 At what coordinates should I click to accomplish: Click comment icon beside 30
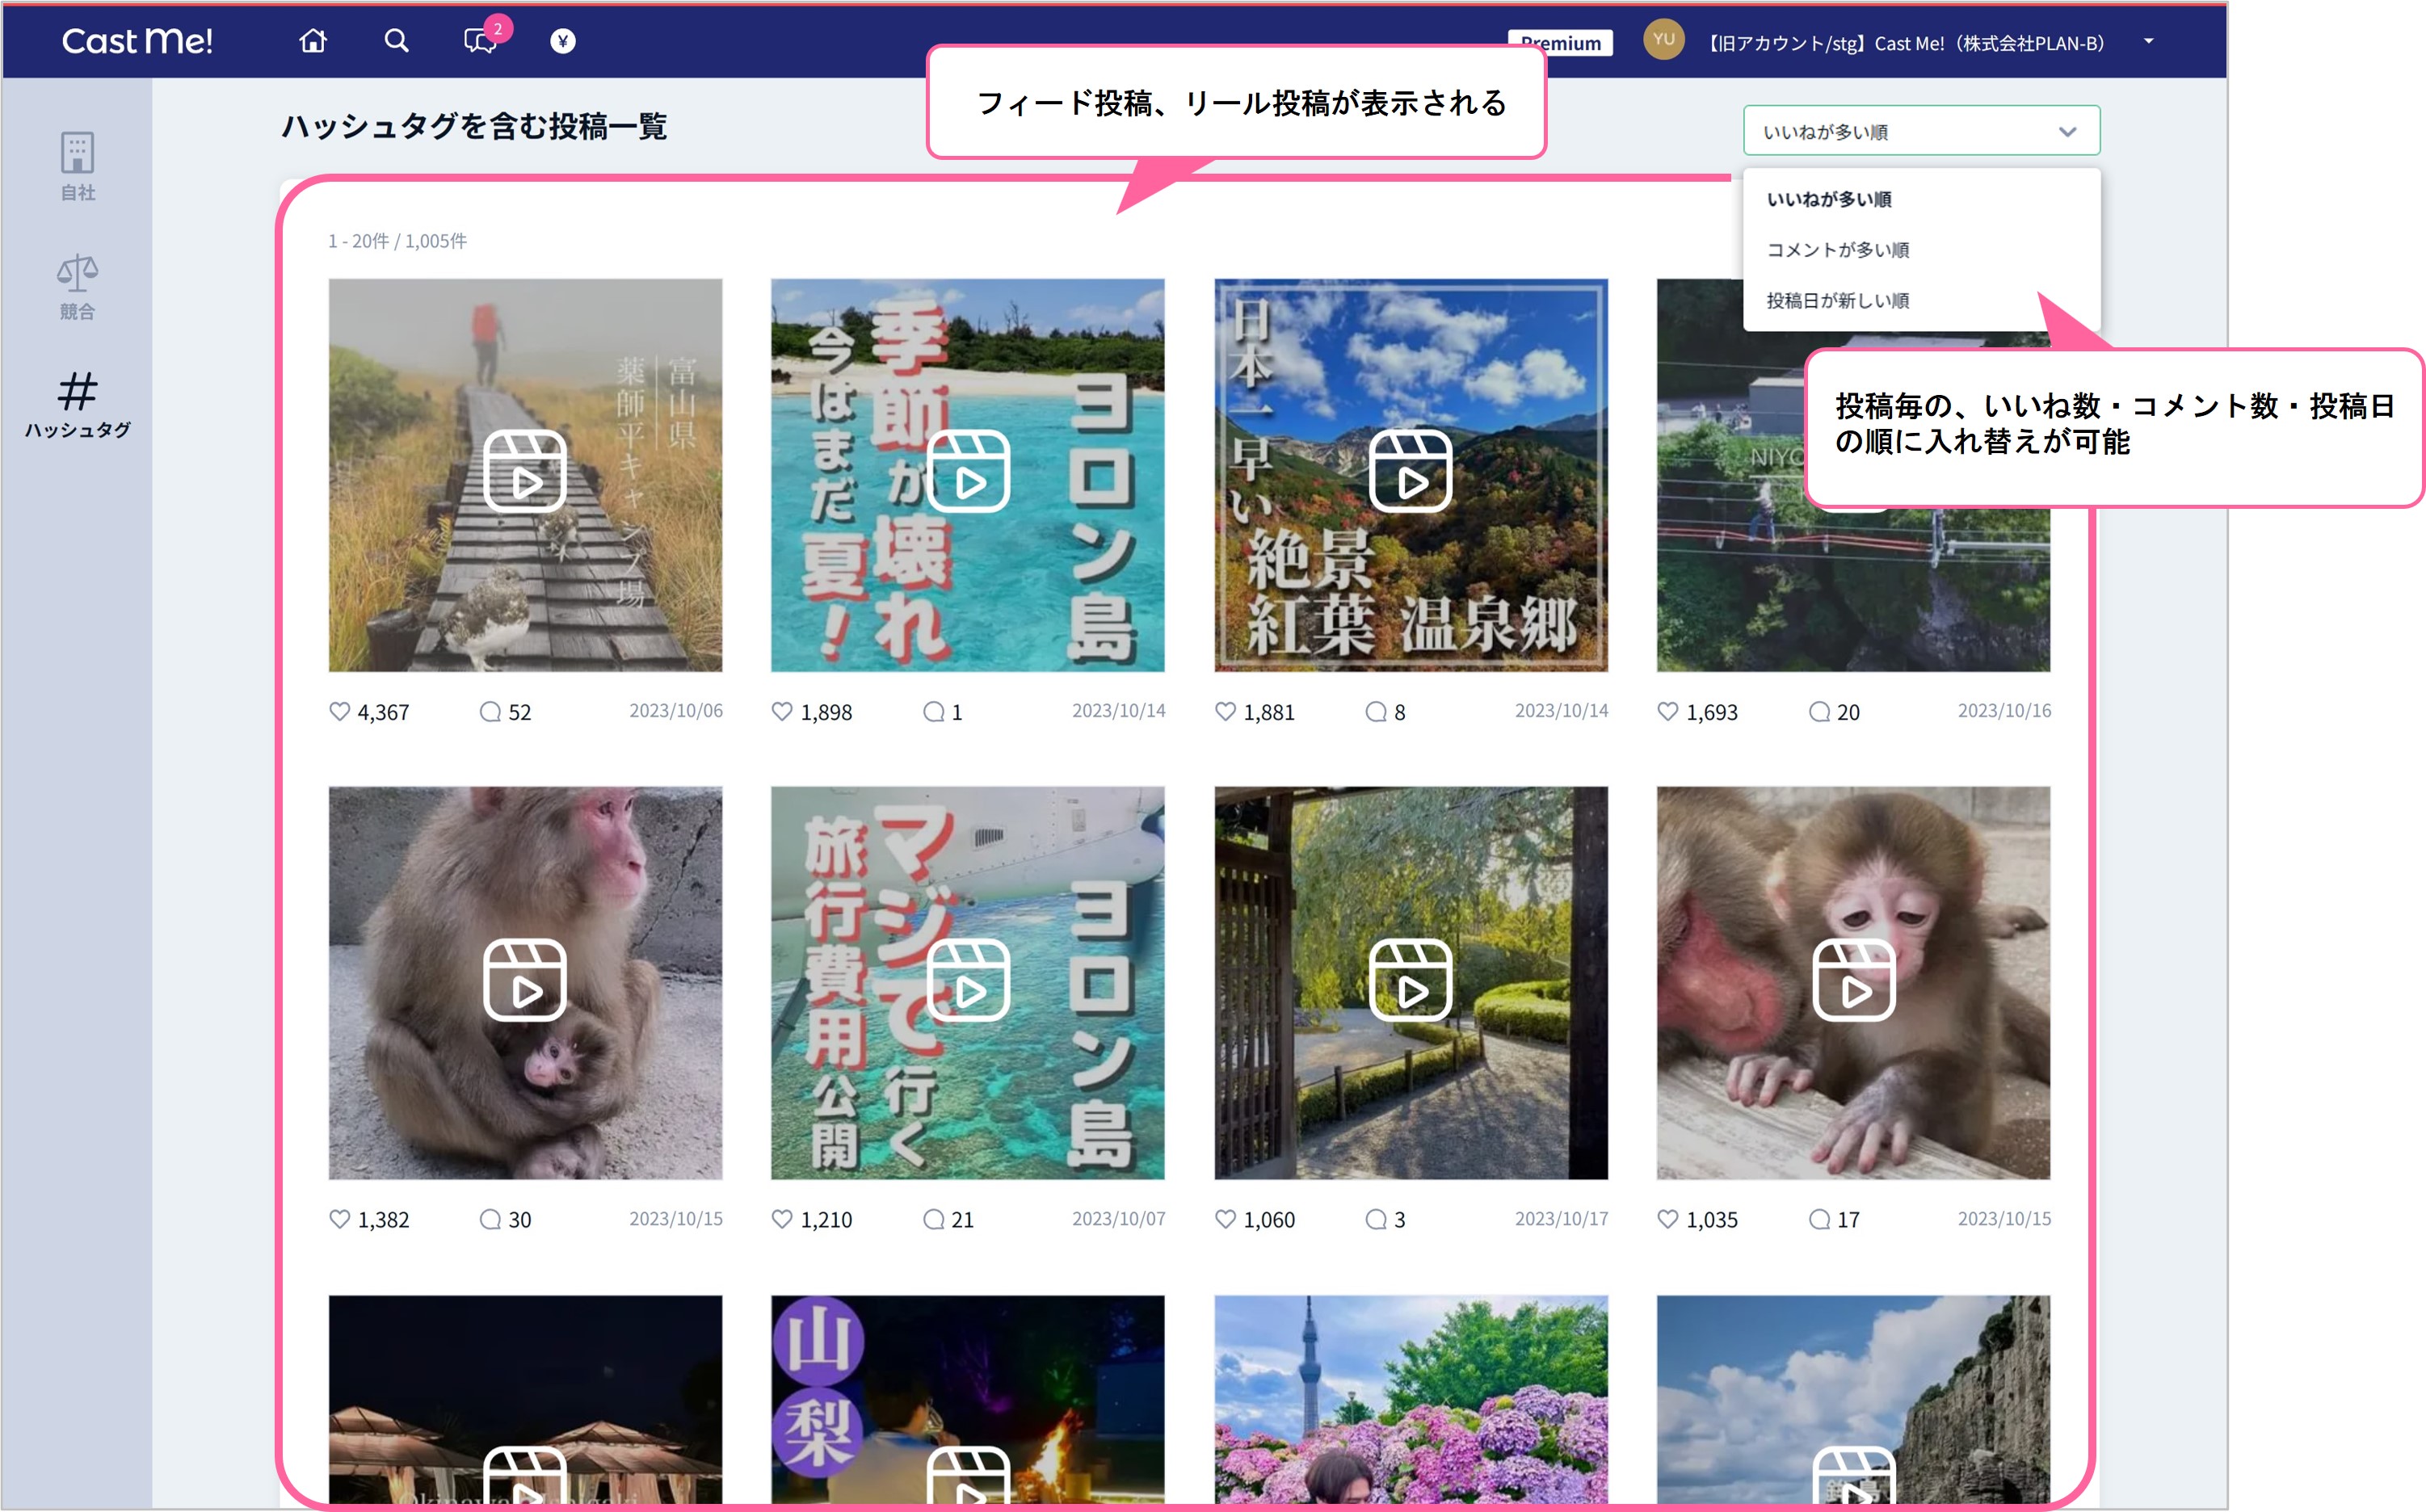[x=490, y=1219]
